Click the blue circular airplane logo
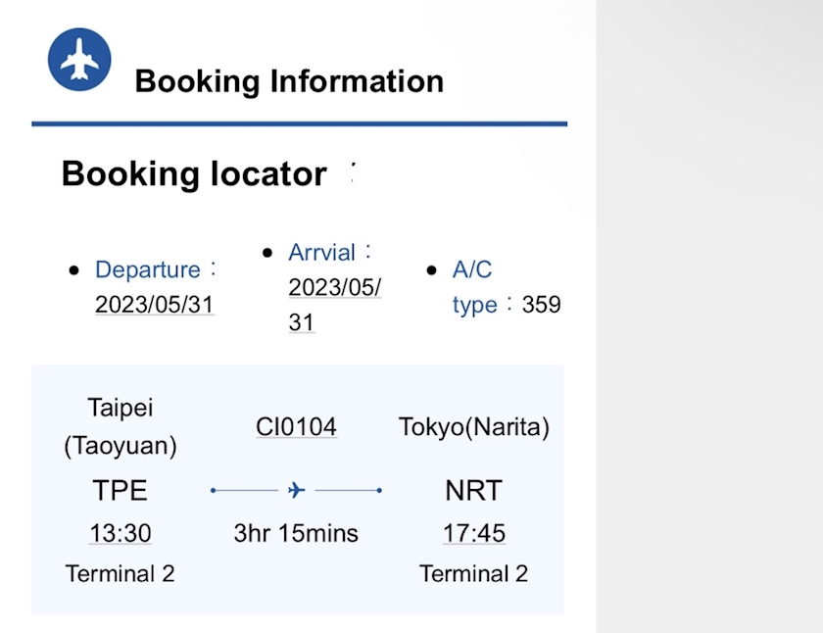823x633 pixels. [79, 60]
